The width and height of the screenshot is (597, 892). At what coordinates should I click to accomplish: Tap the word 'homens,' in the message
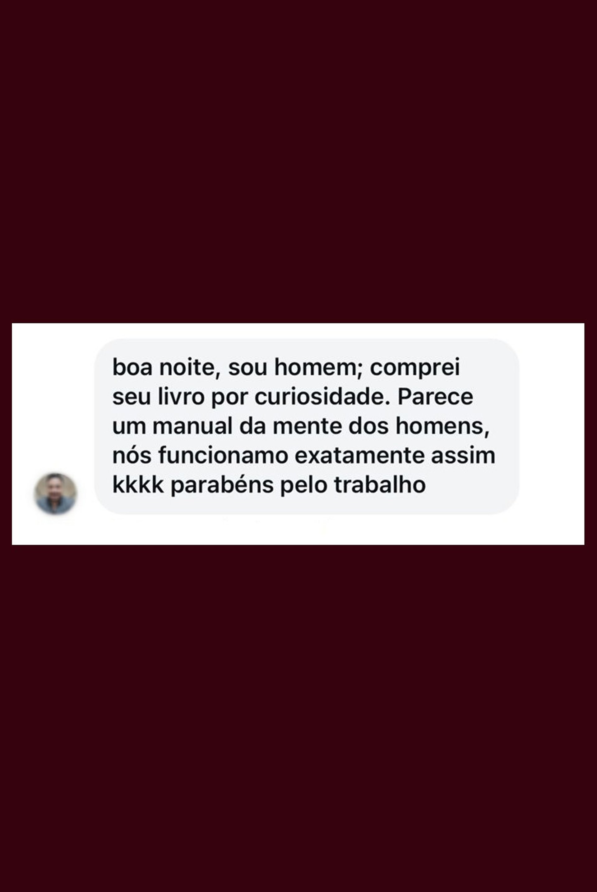pyautogui.click(x=442, y=427)
